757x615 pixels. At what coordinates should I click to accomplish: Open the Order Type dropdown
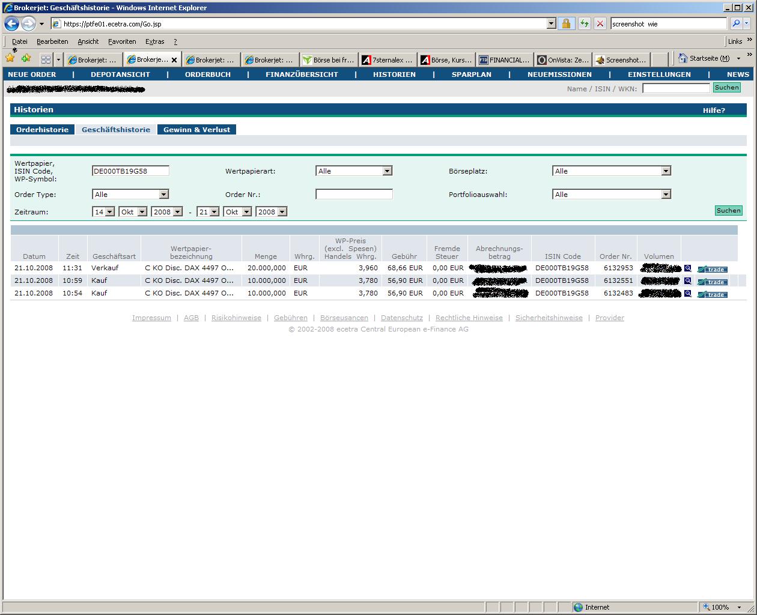[x=130, y=194]
